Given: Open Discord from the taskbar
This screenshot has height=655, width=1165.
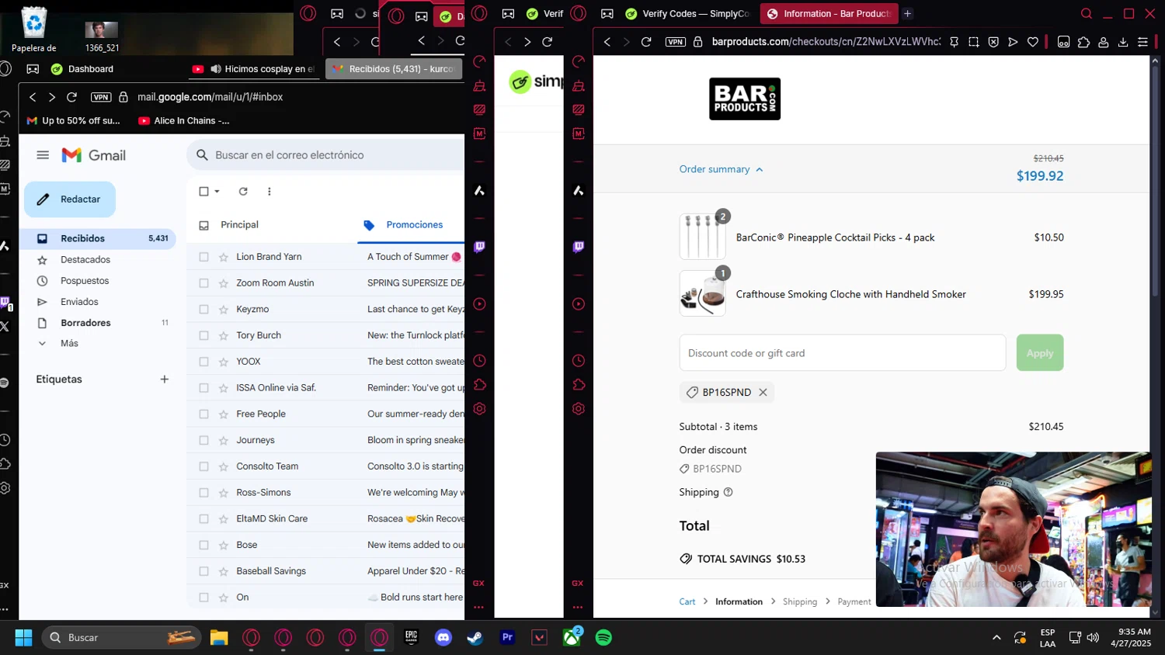Looking at the screenshot, I should [443, 637].
